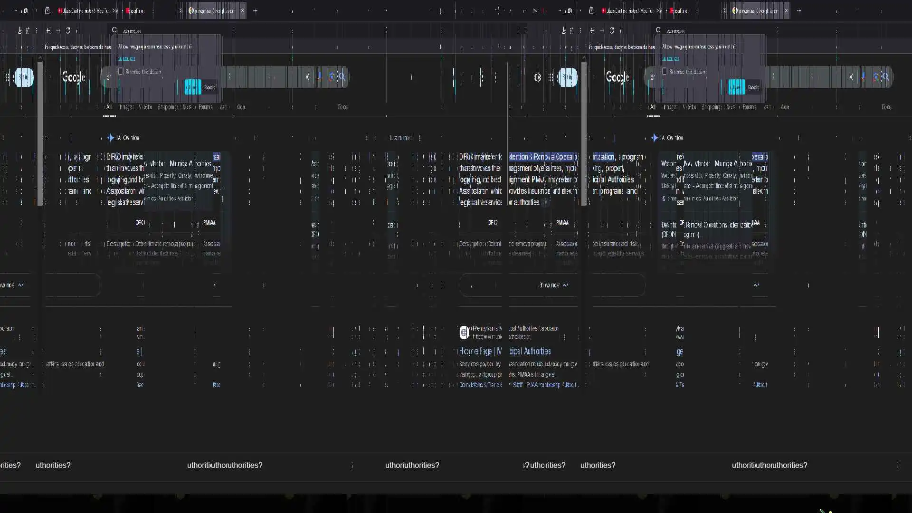The height and width of the screenshot is (513, 912).
Task: Click the reload icon in left browser toolbar
Action: pyautogui.click(x=68, y=30)
